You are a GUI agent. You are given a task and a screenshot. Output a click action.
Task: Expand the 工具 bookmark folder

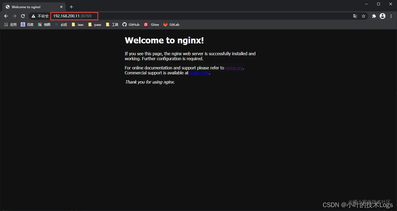click(x=112, y=24)
